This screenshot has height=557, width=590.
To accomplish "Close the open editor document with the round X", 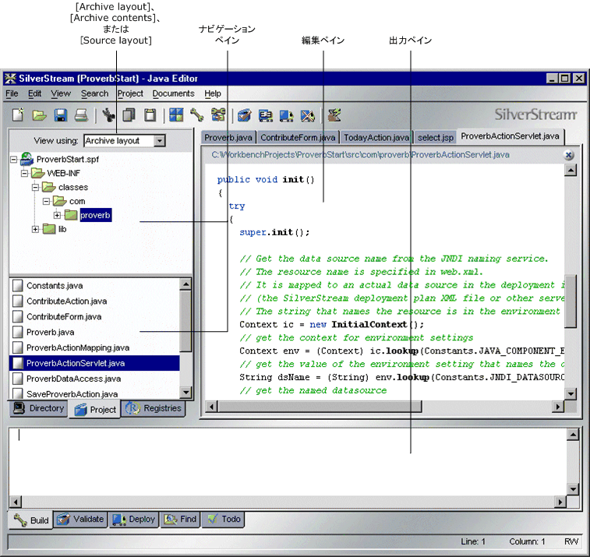I will (568, 155).
